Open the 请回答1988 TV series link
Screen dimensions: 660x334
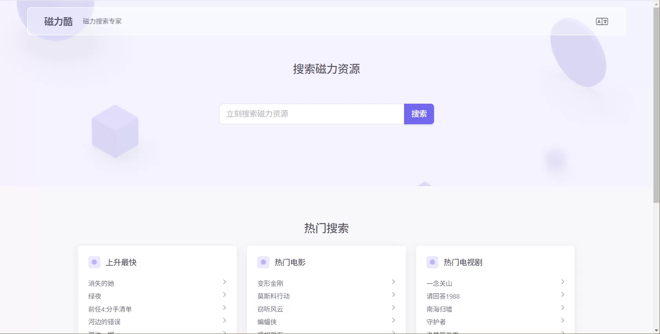pos(443,296)
